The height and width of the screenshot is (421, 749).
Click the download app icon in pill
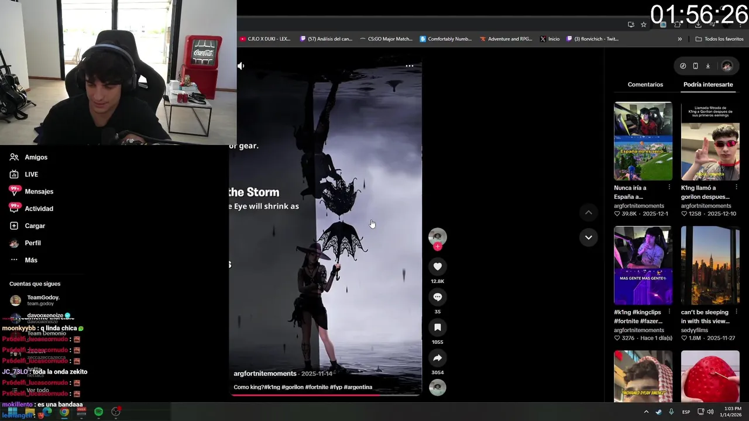(707, 66)
